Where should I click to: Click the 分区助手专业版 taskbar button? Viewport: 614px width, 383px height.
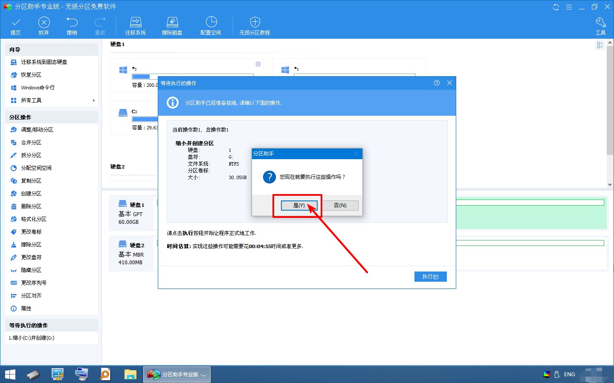tap(177, 374)
